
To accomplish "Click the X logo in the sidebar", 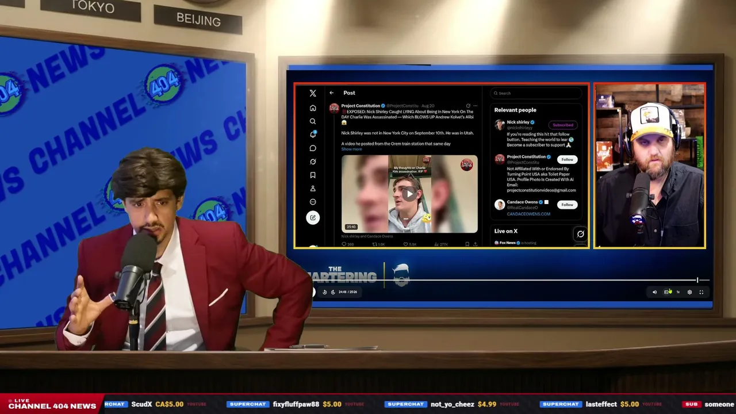I will point(313,93).
